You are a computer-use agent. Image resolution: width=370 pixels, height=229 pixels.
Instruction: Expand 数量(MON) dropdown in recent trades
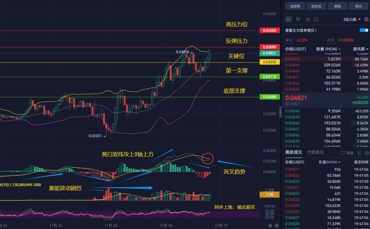click(330, 162)
